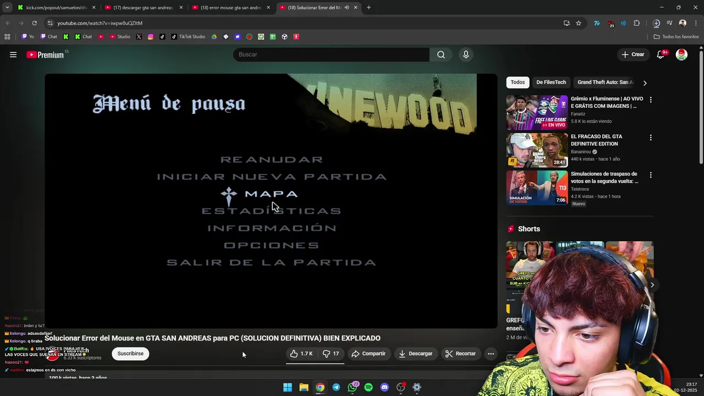Like the video with thumbs up
The width and height of the screenshot is (704, 396).
(301, 354)
